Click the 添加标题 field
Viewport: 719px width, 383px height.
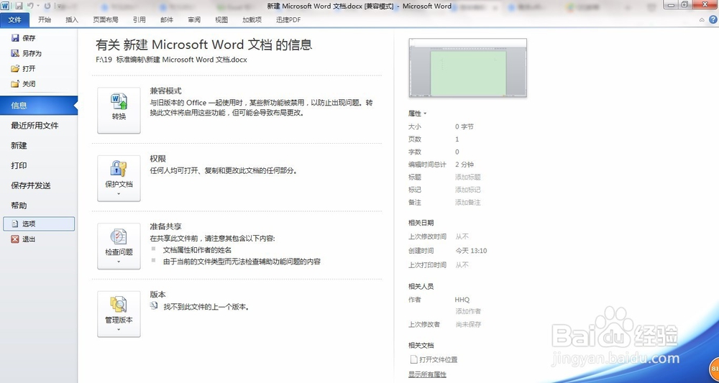pyautogui.click(x=468, y=177)
